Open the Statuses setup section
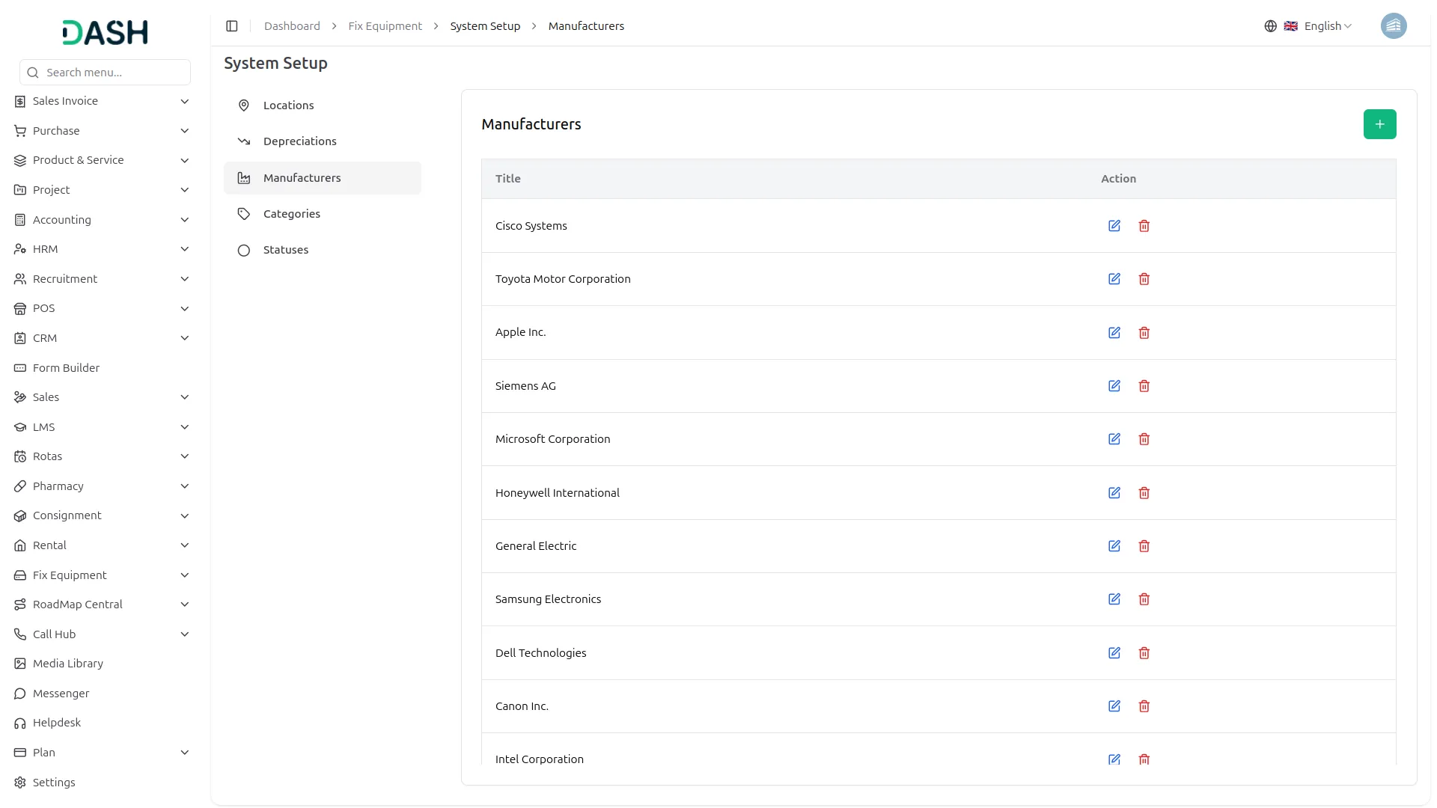The width and height of the screenshot is (1437, 808). (285, 250)
